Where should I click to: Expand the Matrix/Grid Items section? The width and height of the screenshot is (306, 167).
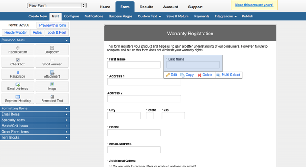(x=35, y=126)
